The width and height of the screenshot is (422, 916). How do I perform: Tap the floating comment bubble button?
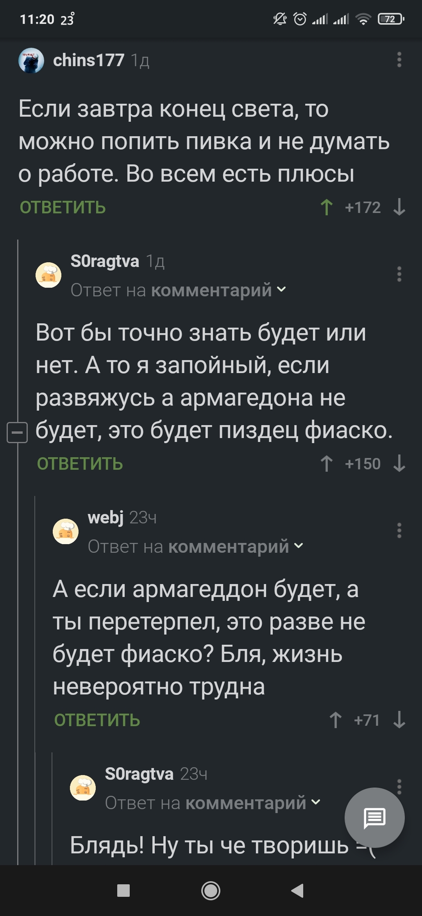coord(374,818)
